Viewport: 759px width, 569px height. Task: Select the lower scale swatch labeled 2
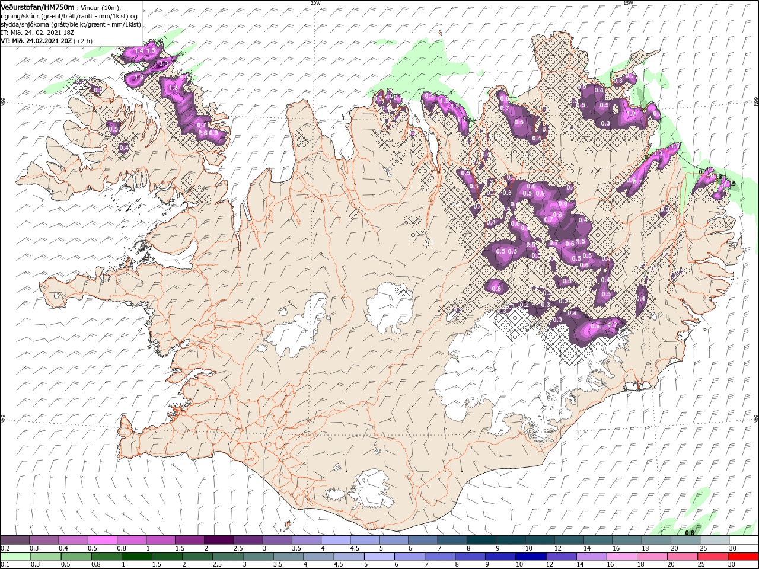tap(197, 557)
